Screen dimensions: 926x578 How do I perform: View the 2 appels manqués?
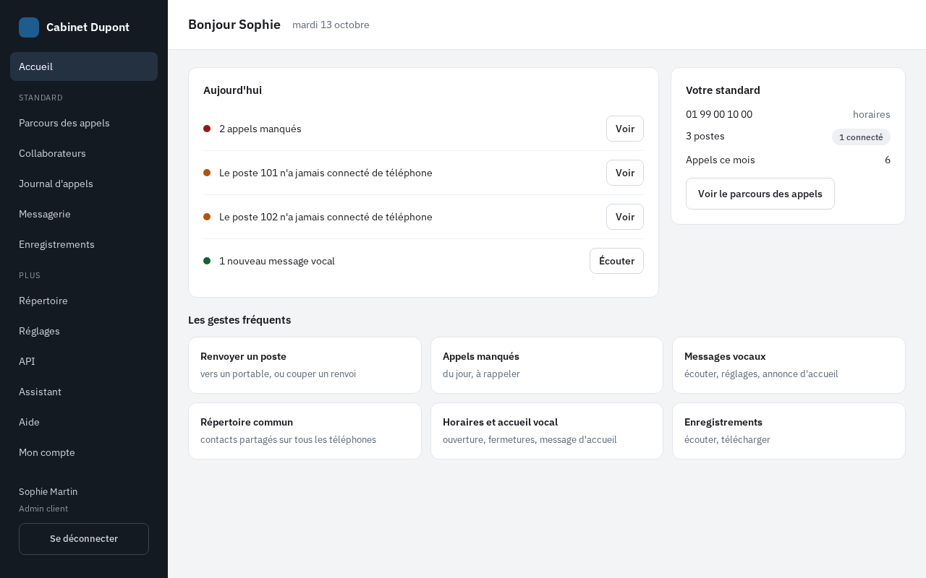[x=625, y=129]
